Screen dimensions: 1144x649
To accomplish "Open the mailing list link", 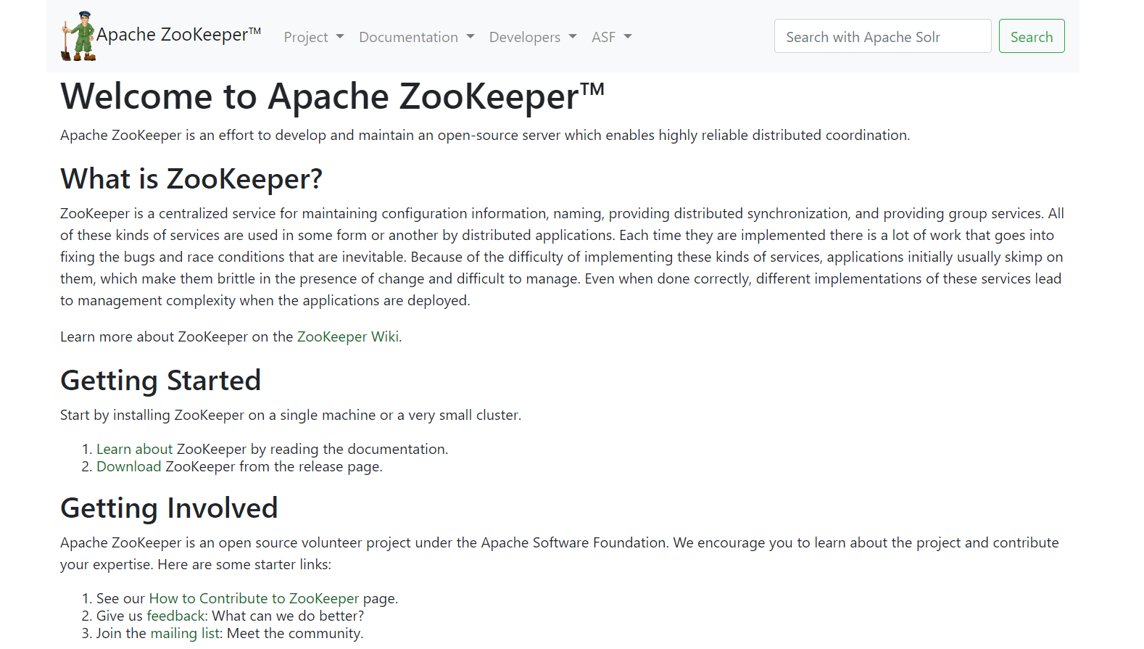I will coord(186,633).
